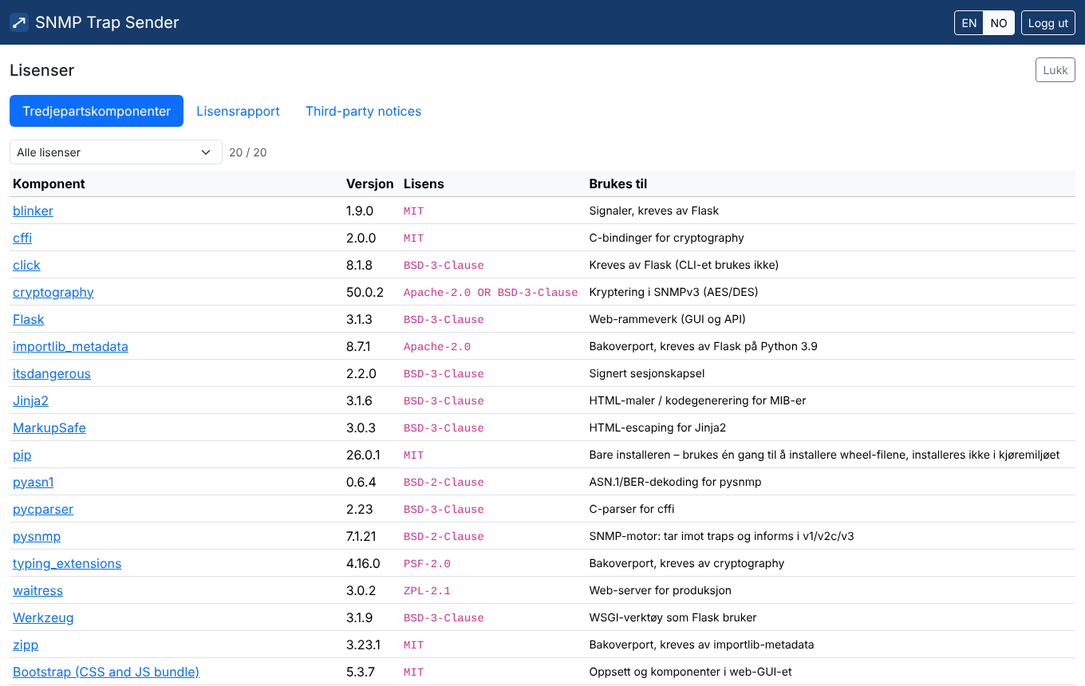Switch language to EN
Image resolution: width=1085 pixels, height=686 pixels.
[969, 23]
